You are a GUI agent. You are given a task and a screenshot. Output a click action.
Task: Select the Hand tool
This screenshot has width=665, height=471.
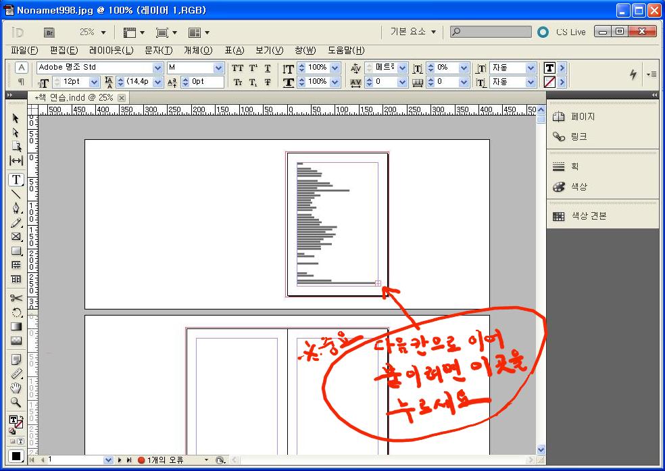(16, 388)
